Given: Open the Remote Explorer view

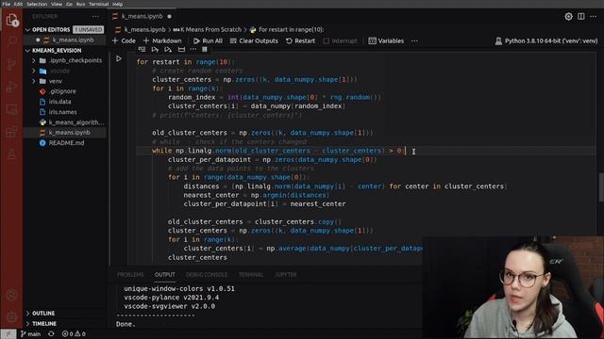Looking at the screenshot, I should pyautogui.click(x=11, y=109).
